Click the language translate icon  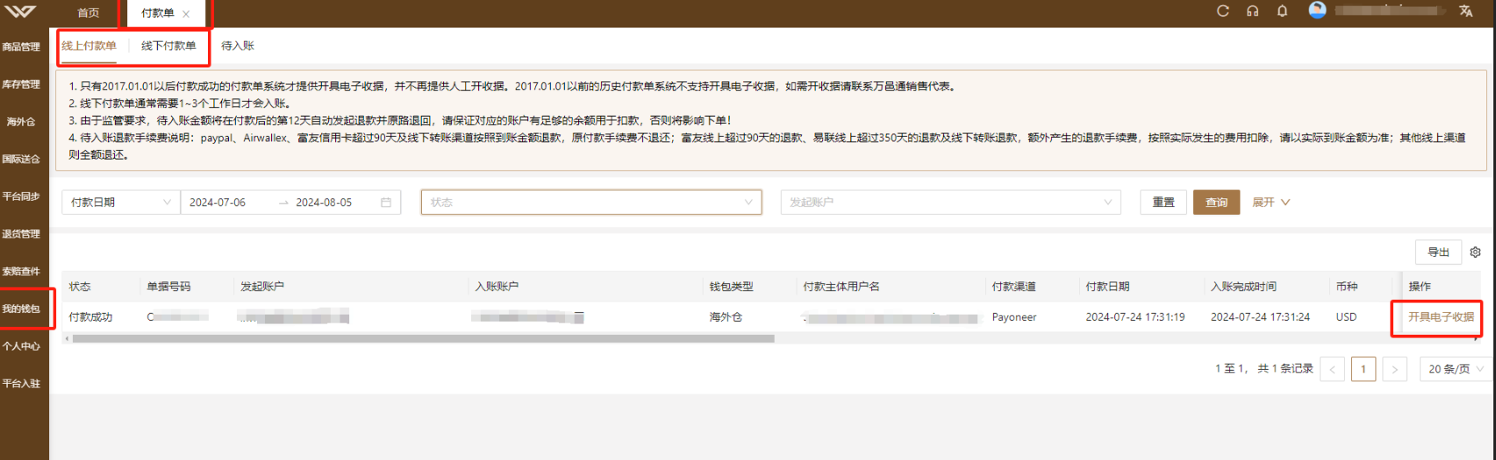[x=1465, y=11]
